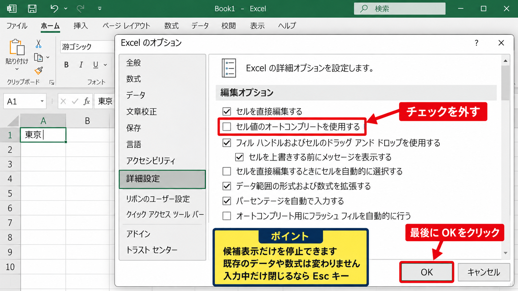This screenshot has height=291, width=518.
Task: Open the クリップボード dialog launcher
Action: 52,82
